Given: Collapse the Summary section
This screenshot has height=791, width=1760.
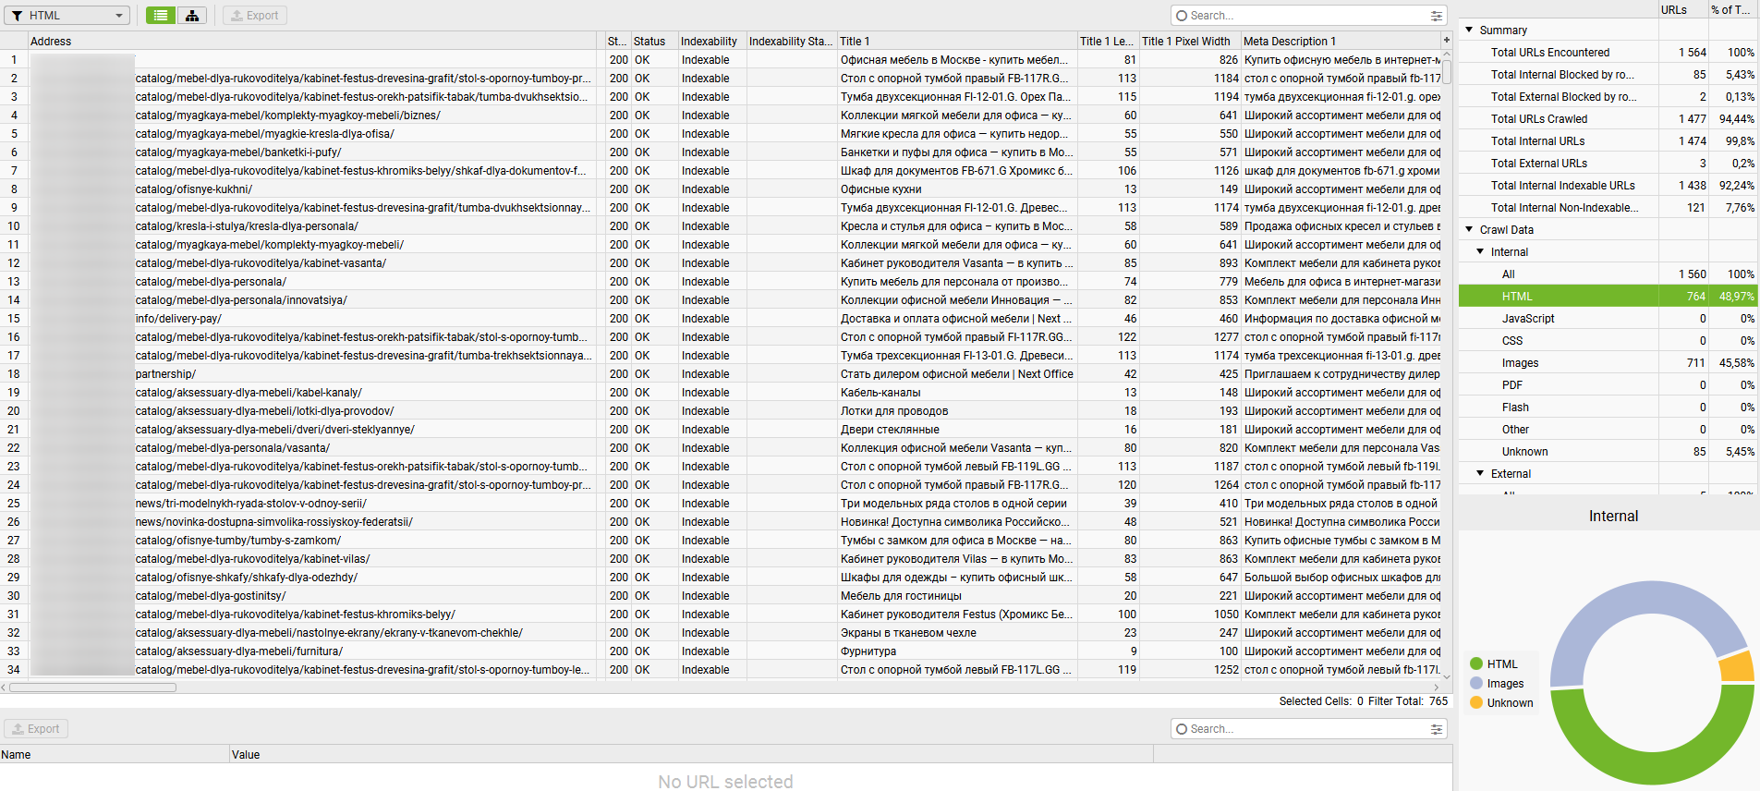Looking at the screenshot, I should pyautogui.click(x=1469, y=30).
